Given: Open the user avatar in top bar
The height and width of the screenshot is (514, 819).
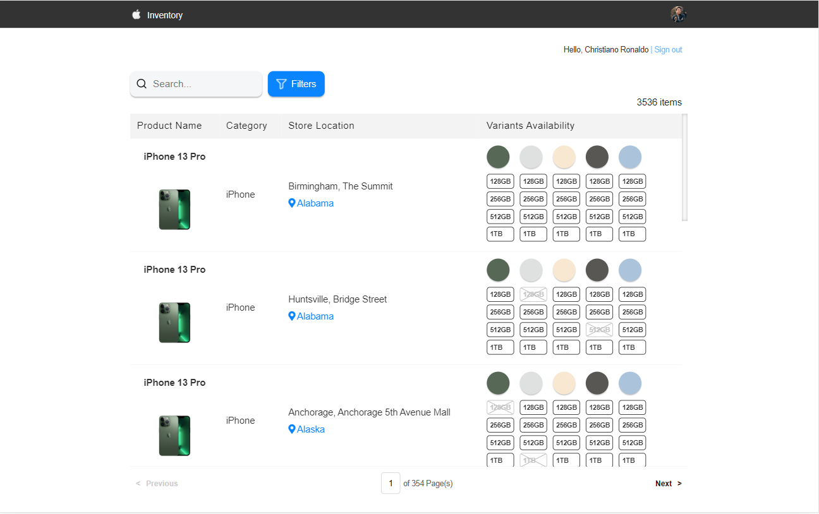Looking at the screenshot, I should tap(678, 15).
